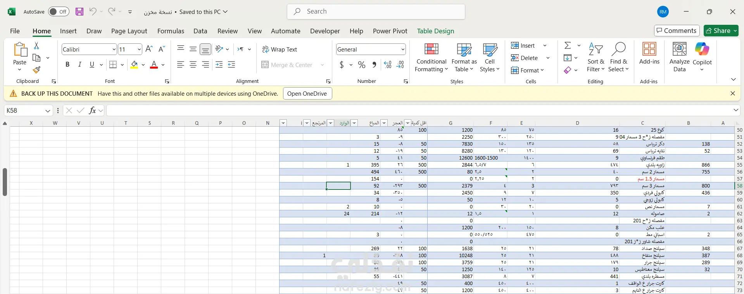Toggle the AutoSave switch
The height and width of the screenshot is (294, 744).
tap(59, 12)
